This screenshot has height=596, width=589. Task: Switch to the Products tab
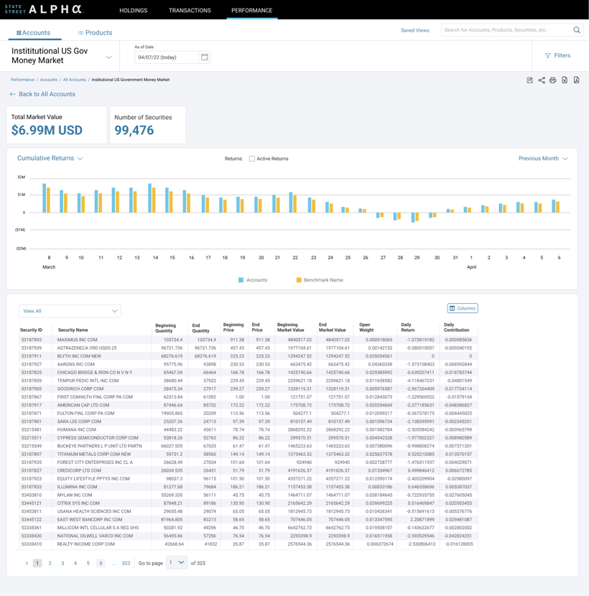tap(95, 33)
